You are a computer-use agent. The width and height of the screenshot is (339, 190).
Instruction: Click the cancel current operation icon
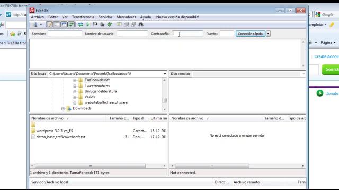point(95,25)
